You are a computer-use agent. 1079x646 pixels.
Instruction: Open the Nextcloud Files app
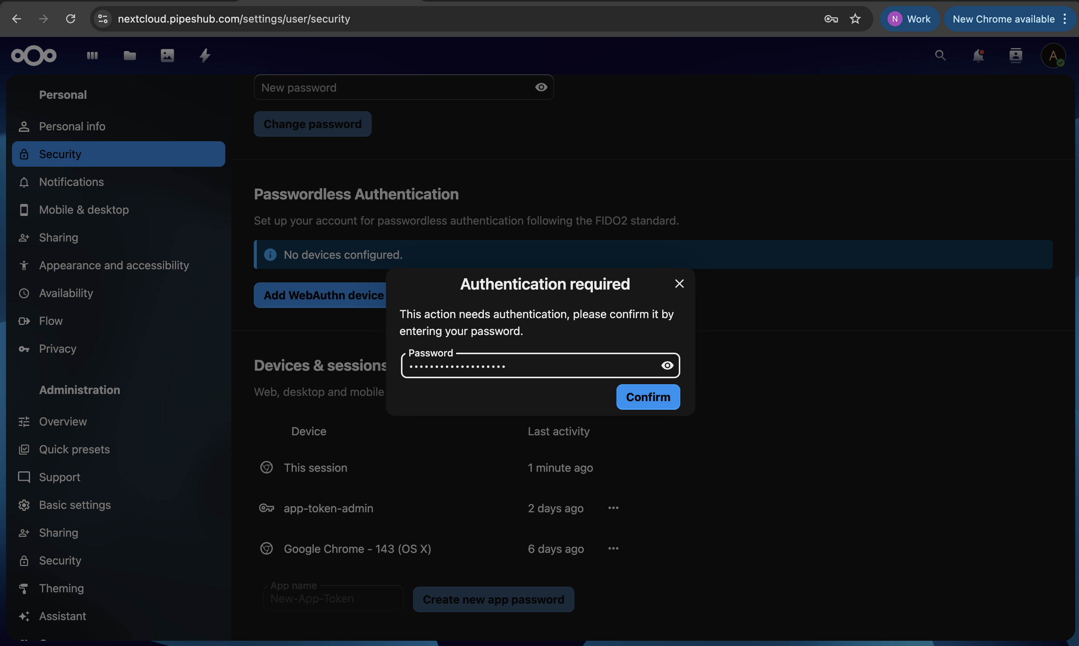click(129, 55)
